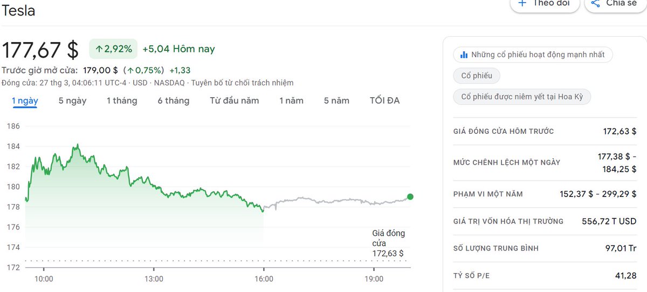Click the 19:00 time axis label
Image resolution: width=647 pixels, height=292 pixels.
374,279
